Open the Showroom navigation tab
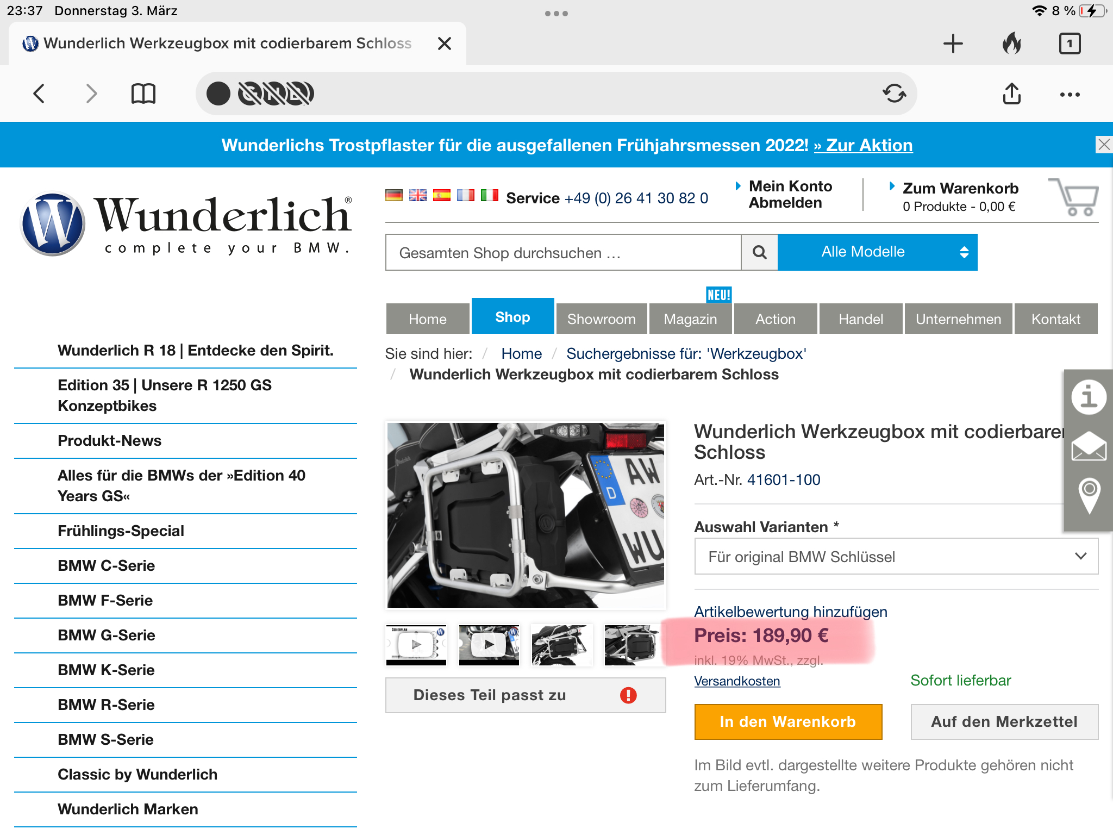Viewport: 1113px width, 835px height. 602,319
